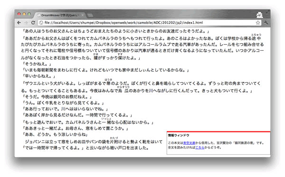
Task: Click the line beginning 「いまも毎朝新聞を
Action: point(105,70)
